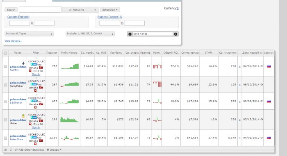Click the trophy icon in iPoker row
This screenshot has width=287, height=156.
(23, 116)
